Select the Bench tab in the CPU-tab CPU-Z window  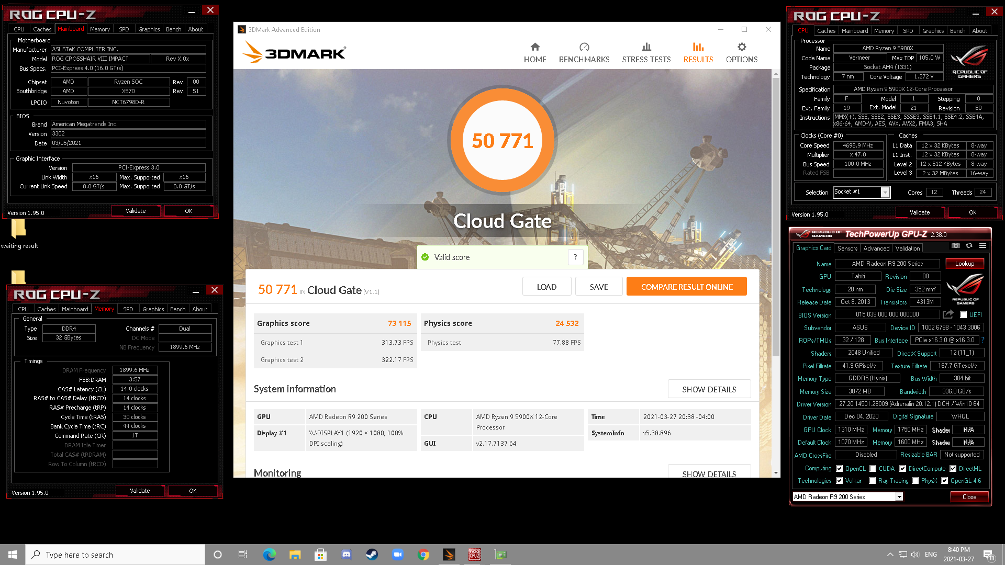click(x=957, y=31)
